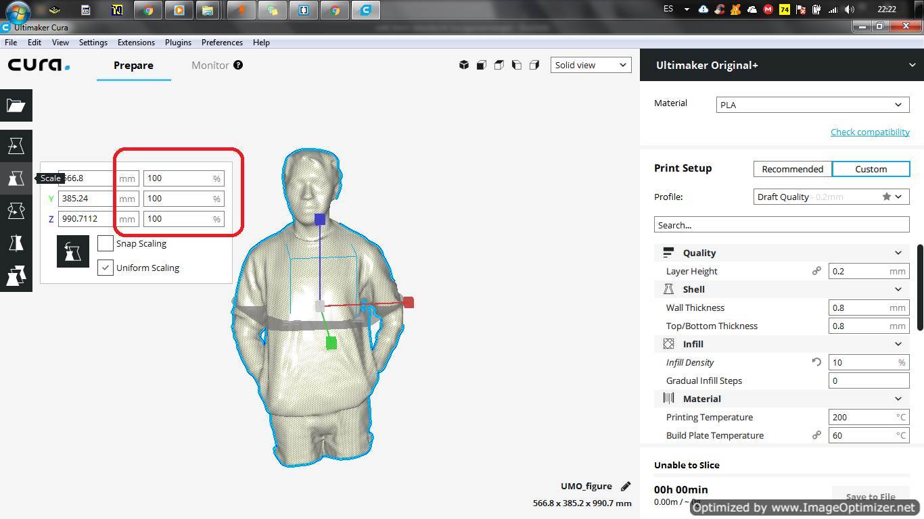
Task: Select the Move tool in the sidebar
Action: 16,146
